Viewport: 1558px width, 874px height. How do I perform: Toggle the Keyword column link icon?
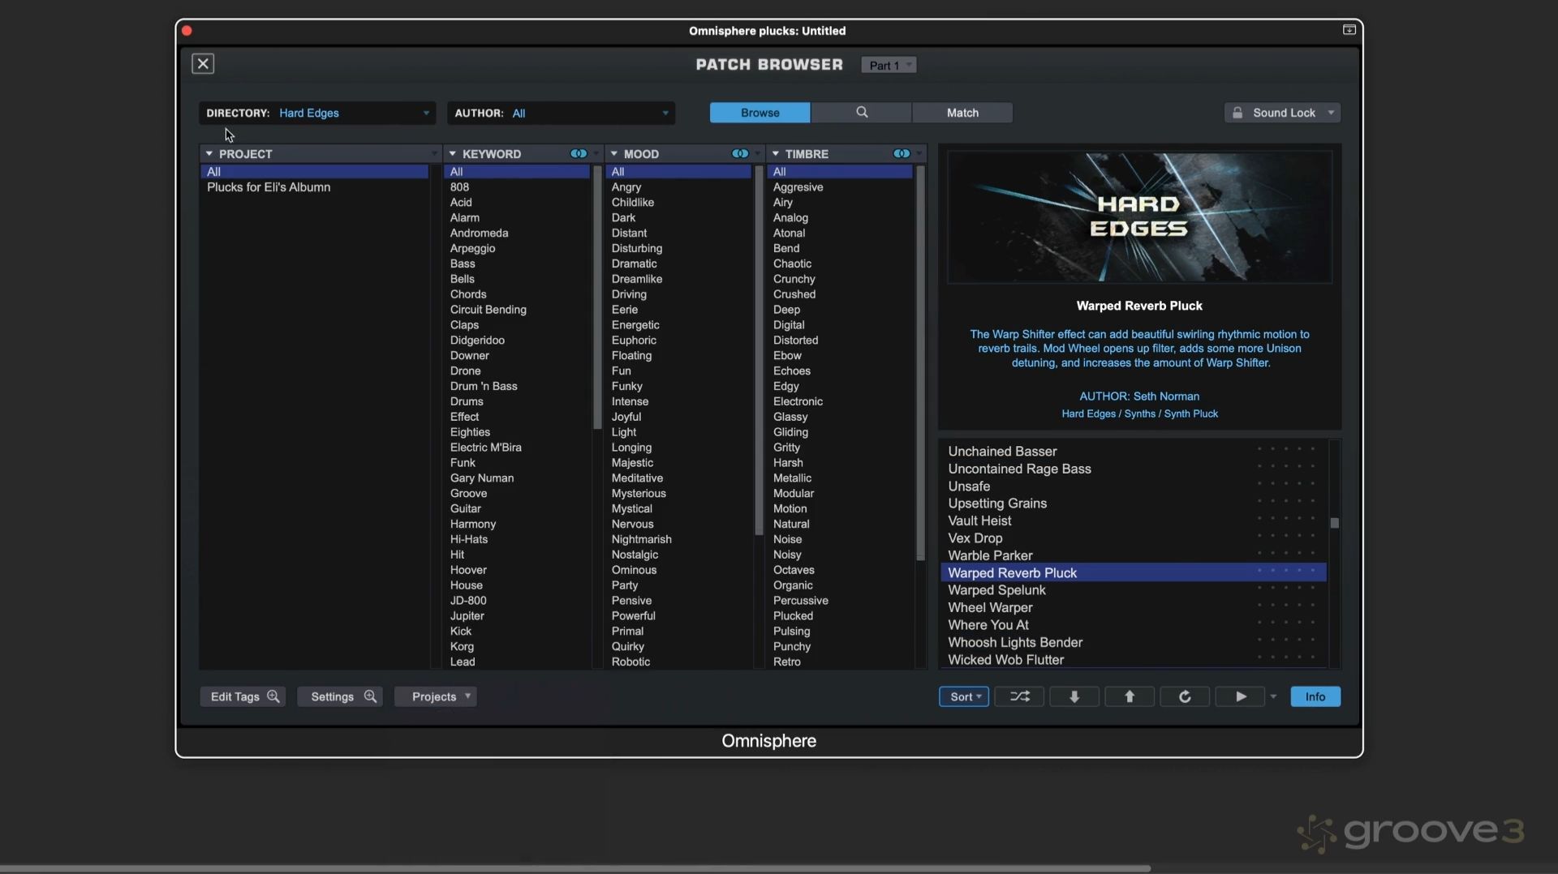579,153
